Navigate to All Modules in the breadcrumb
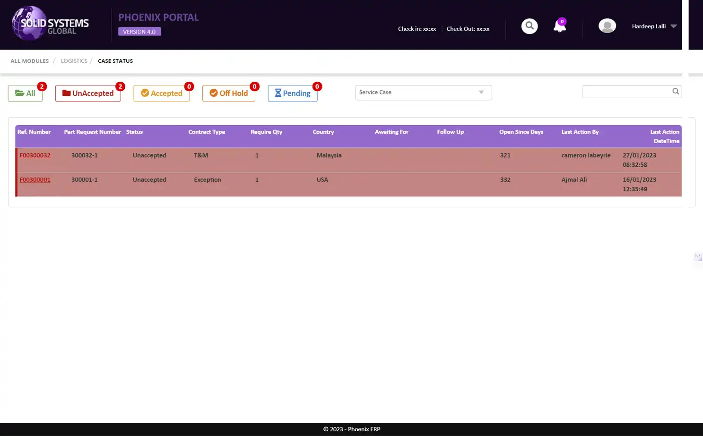Image resolution: width=703 pixels, height=436 pixels. point(29,60)
